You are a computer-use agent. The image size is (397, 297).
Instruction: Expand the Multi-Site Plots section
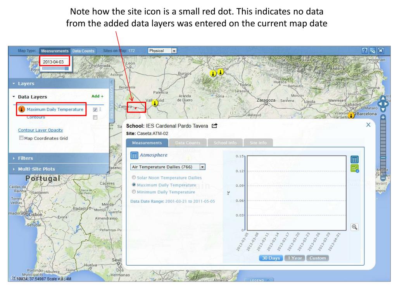click(x=14, y=169)
